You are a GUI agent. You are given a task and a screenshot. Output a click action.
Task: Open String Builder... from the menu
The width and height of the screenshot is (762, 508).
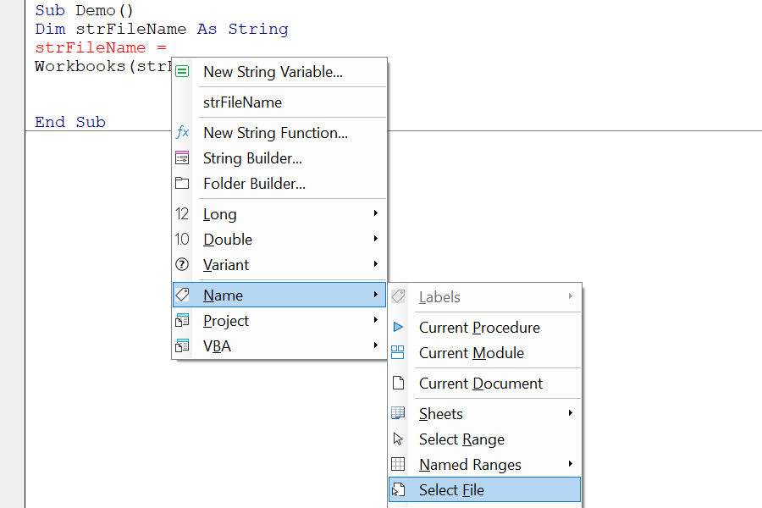coord(279,158)
